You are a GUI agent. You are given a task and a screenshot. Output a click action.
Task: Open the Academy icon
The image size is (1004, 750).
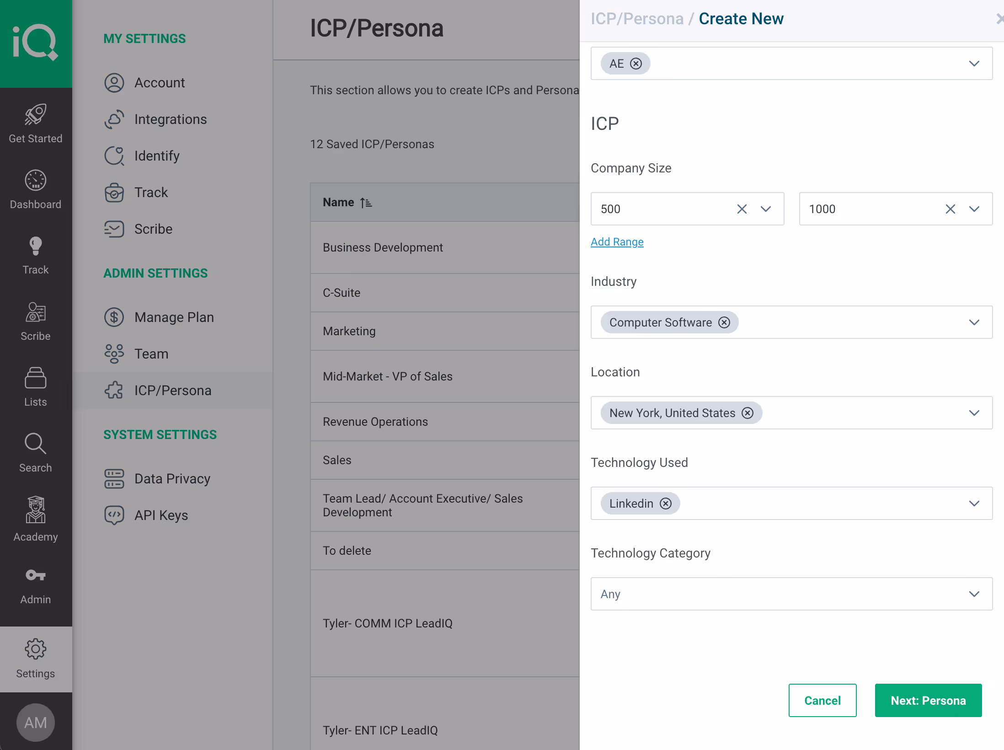click(x=36, y=510)
